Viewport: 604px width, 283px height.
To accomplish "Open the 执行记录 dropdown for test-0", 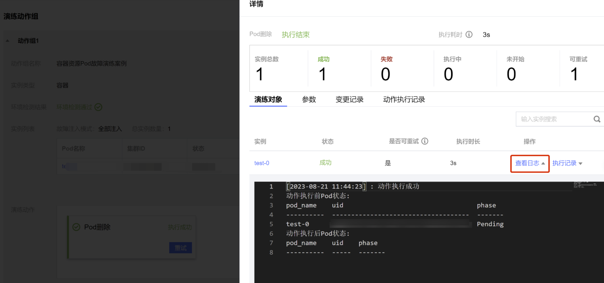I will pyautogui.click(x=567, y=163).
